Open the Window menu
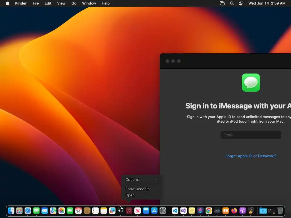Screen dimensions: 291x218 (89, 3)
